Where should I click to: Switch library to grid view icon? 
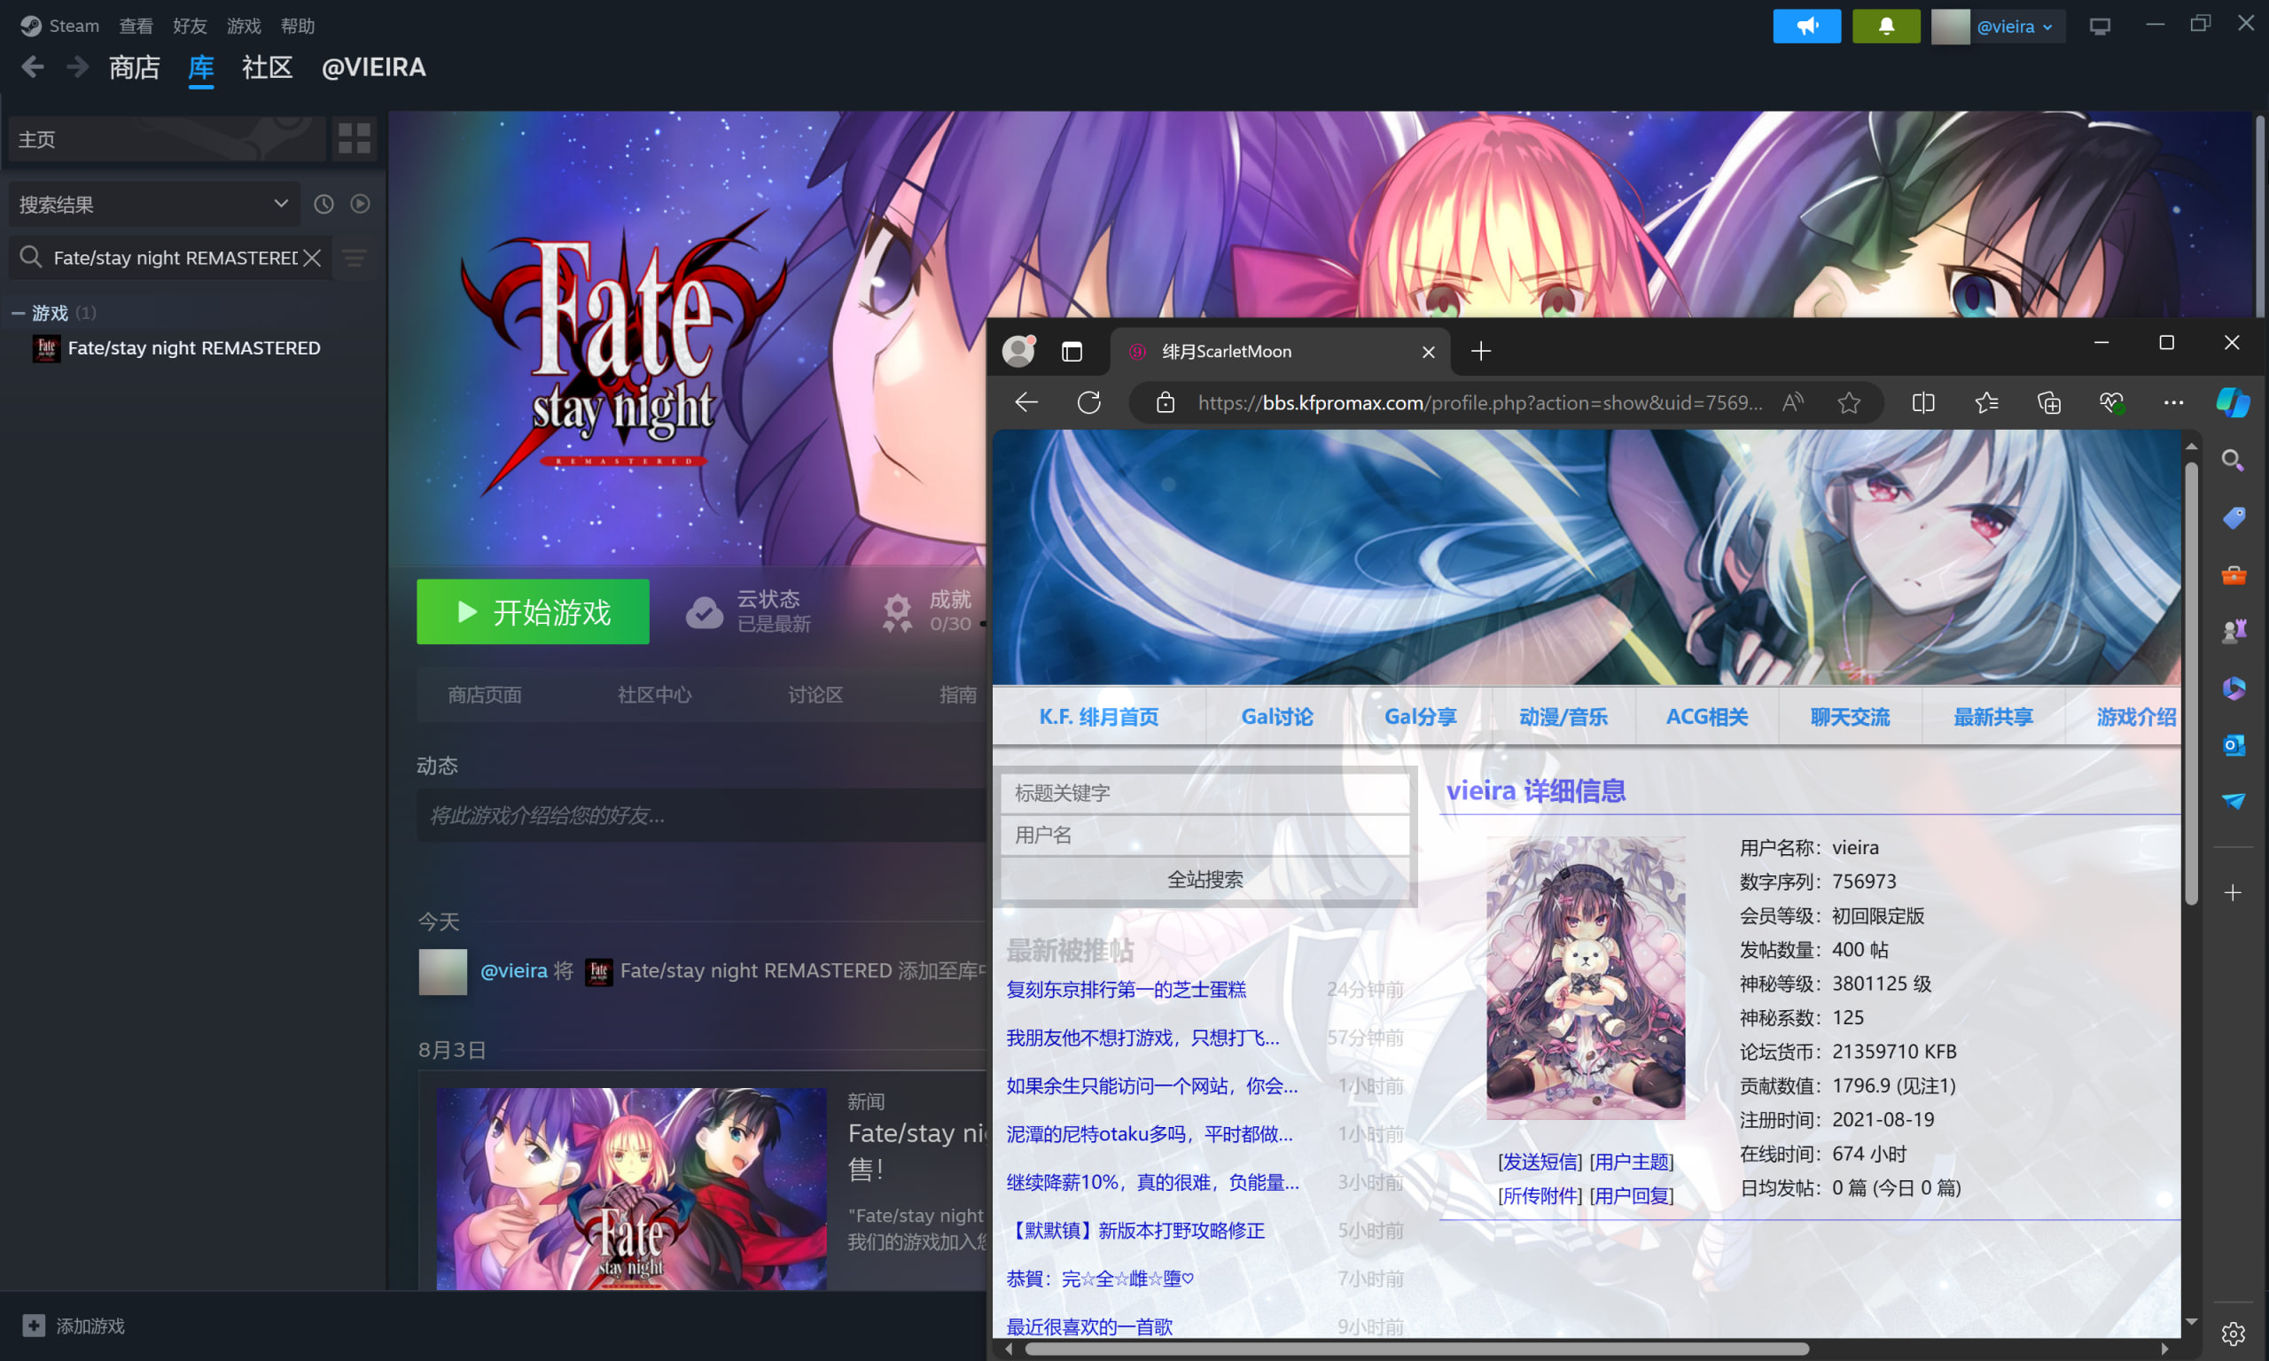[354, 138]
